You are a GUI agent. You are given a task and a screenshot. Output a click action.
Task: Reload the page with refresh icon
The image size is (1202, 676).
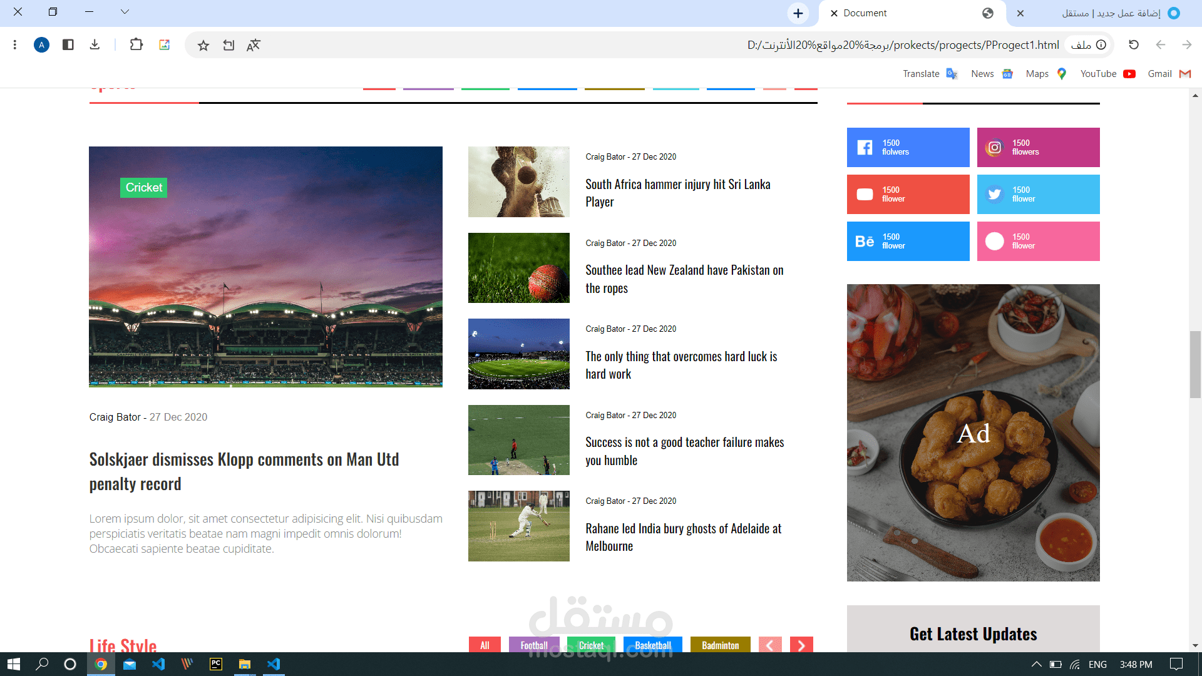(1133, 44)
